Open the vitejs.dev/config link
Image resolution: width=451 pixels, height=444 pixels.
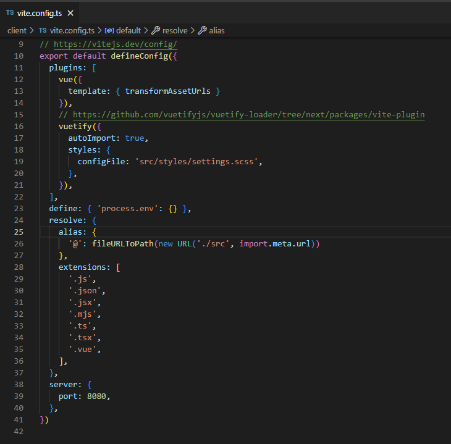point(116,44)
